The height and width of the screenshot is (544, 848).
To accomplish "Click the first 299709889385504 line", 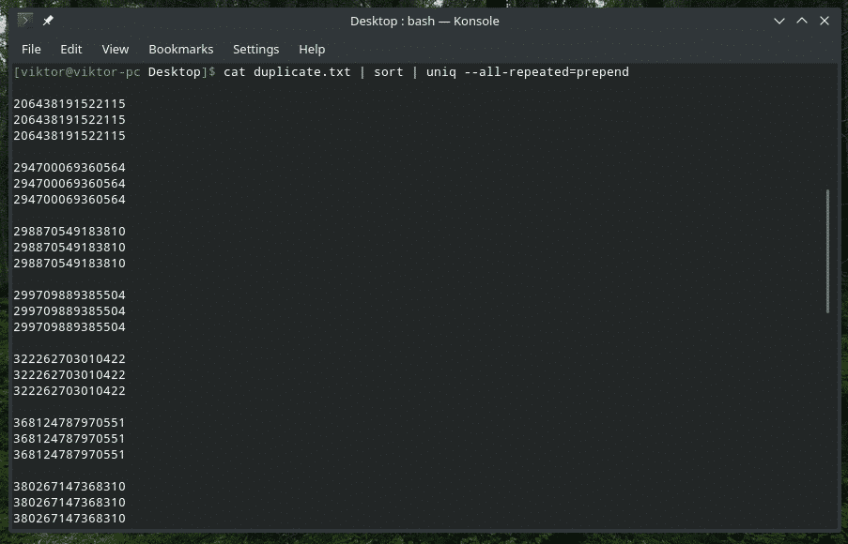I will (69, 295).
